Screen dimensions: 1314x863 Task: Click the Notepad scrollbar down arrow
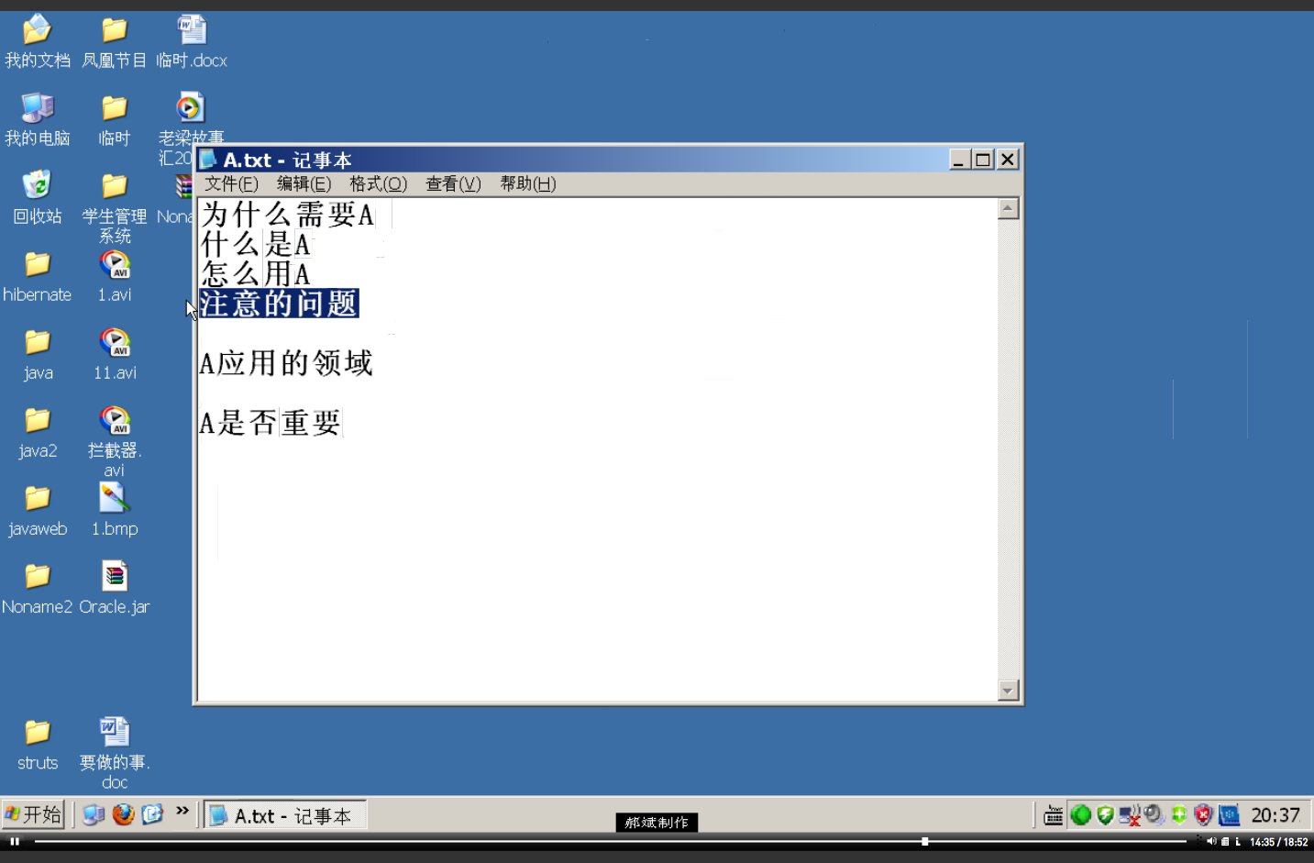tap(1009, 691)
